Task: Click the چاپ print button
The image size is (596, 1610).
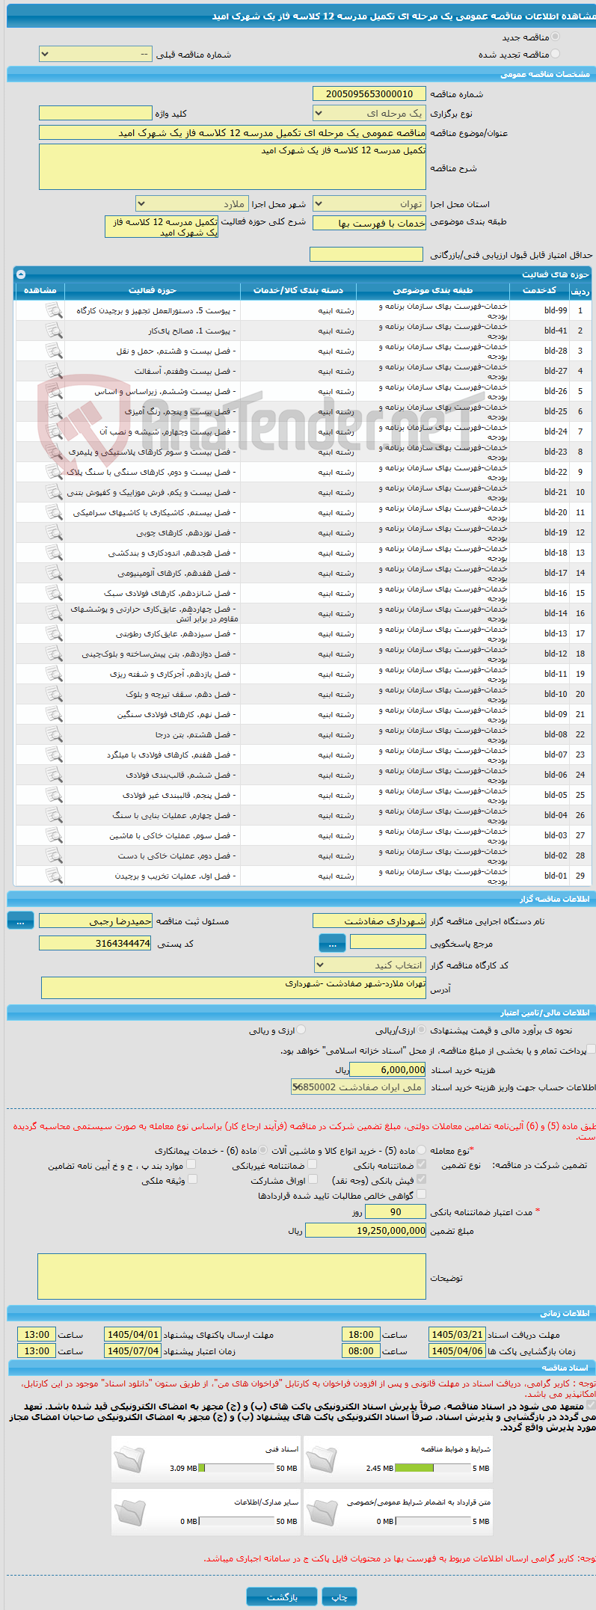Action: 340,1597
